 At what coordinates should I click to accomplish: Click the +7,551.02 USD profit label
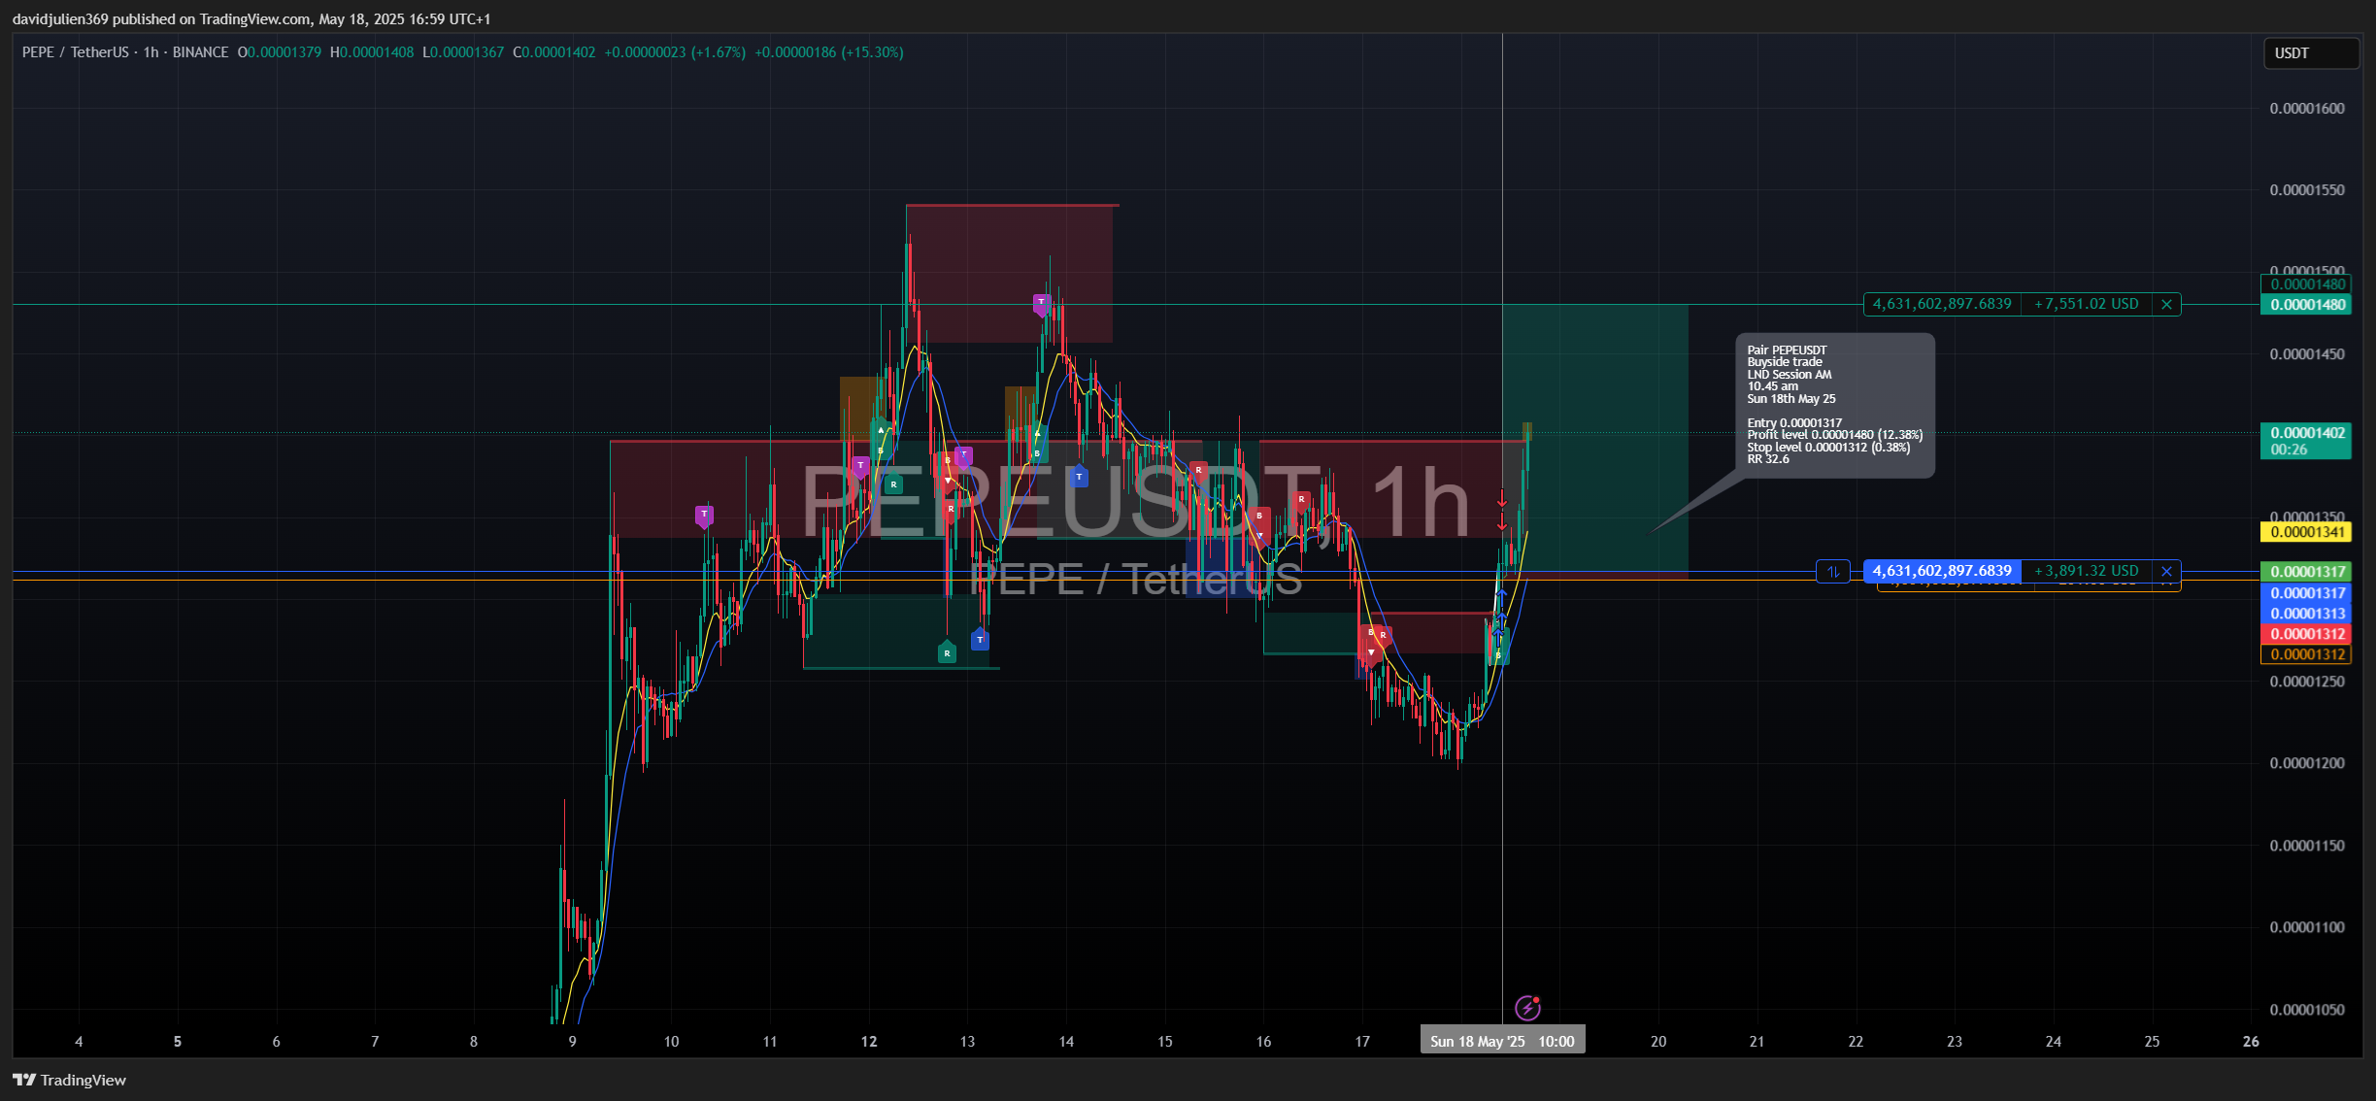2086,304
